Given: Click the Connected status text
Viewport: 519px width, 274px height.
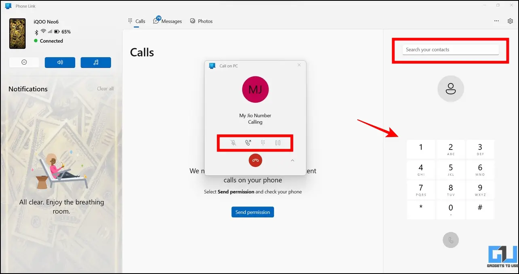Looking at the screenshot, I should click(x=51, y=41).
